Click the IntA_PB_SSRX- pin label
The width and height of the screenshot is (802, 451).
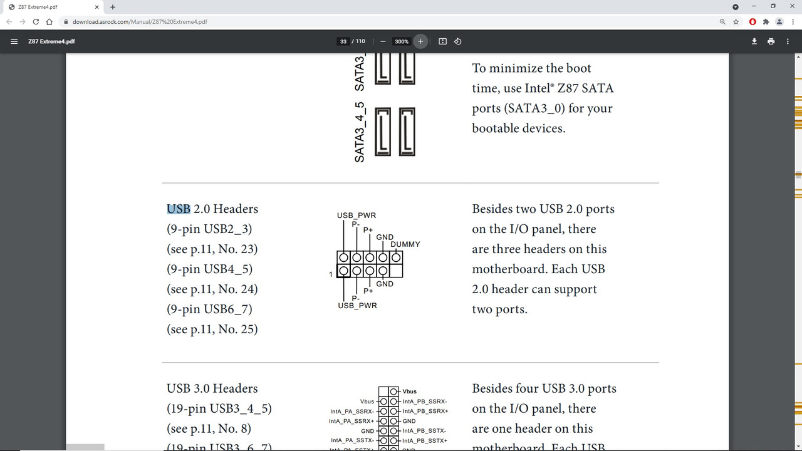[x=425, y=402]
